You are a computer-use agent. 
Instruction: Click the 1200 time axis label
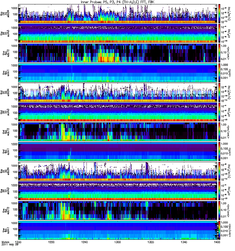(x=18, y=242)
